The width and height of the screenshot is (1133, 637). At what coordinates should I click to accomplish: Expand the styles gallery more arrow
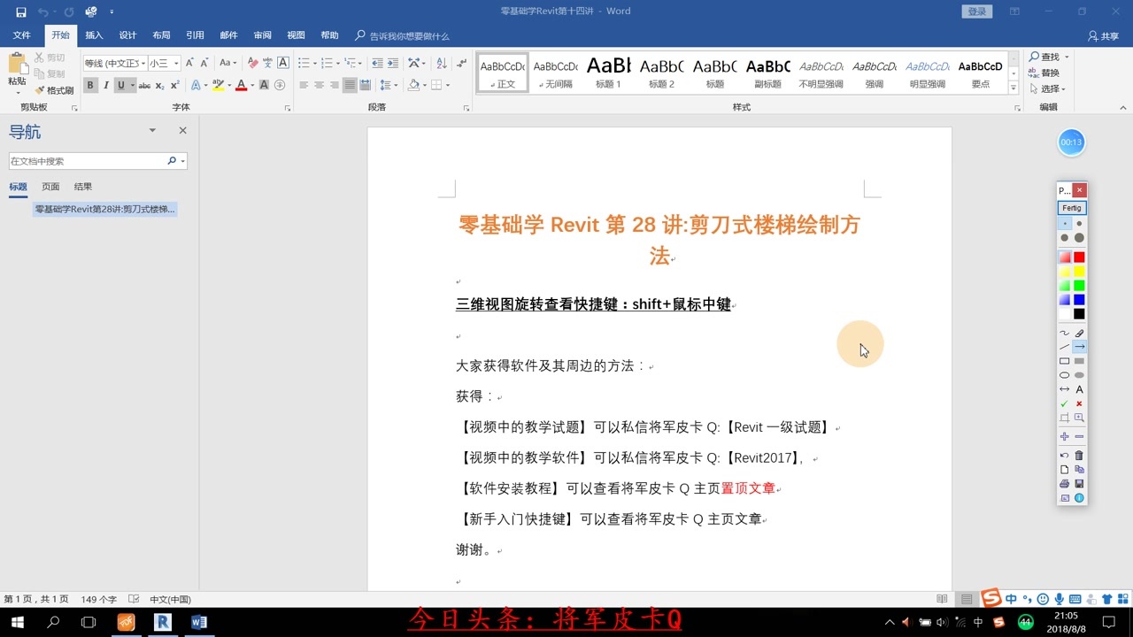1014,88
